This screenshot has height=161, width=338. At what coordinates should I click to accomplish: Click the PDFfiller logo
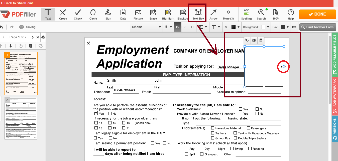[18, 14]
